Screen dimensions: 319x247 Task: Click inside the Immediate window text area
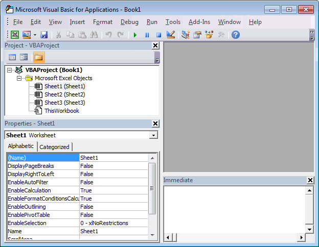(234, 210)
